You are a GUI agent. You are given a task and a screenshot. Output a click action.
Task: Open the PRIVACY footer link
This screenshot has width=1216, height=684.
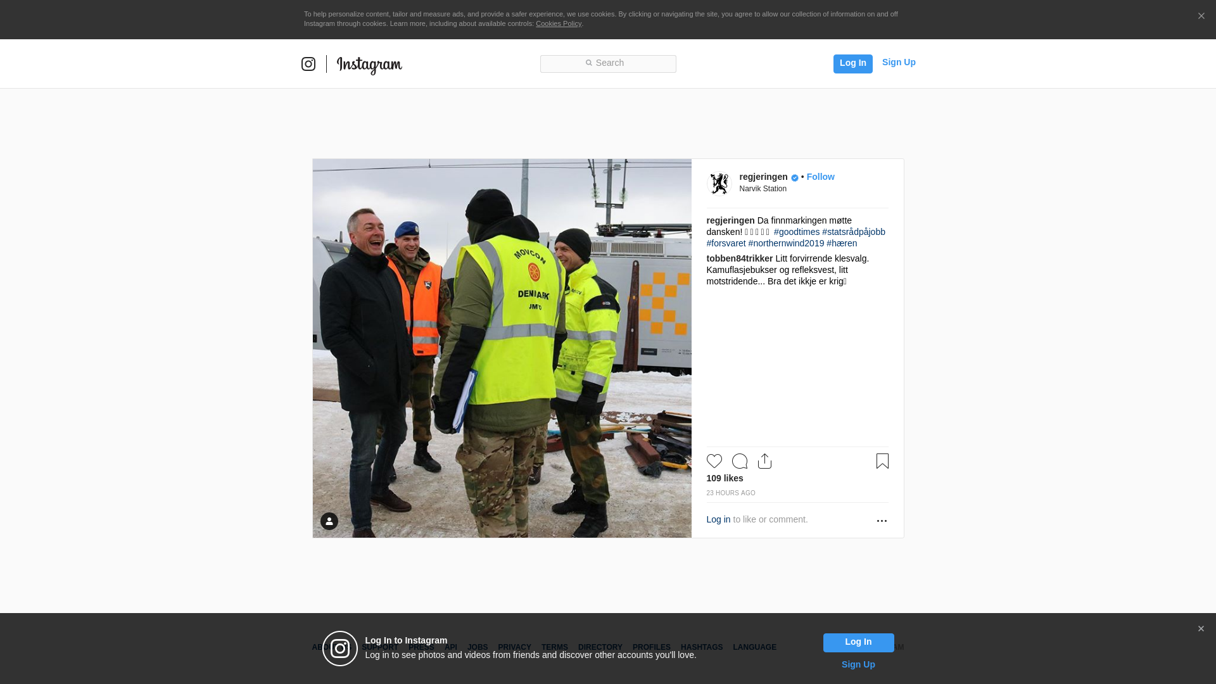[514, 647]
